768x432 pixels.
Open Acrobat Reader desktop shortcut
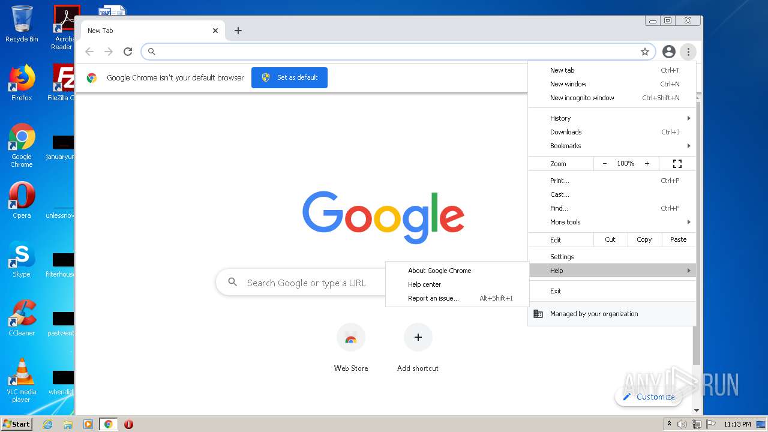pyautogui.click(x=64, y=27)
